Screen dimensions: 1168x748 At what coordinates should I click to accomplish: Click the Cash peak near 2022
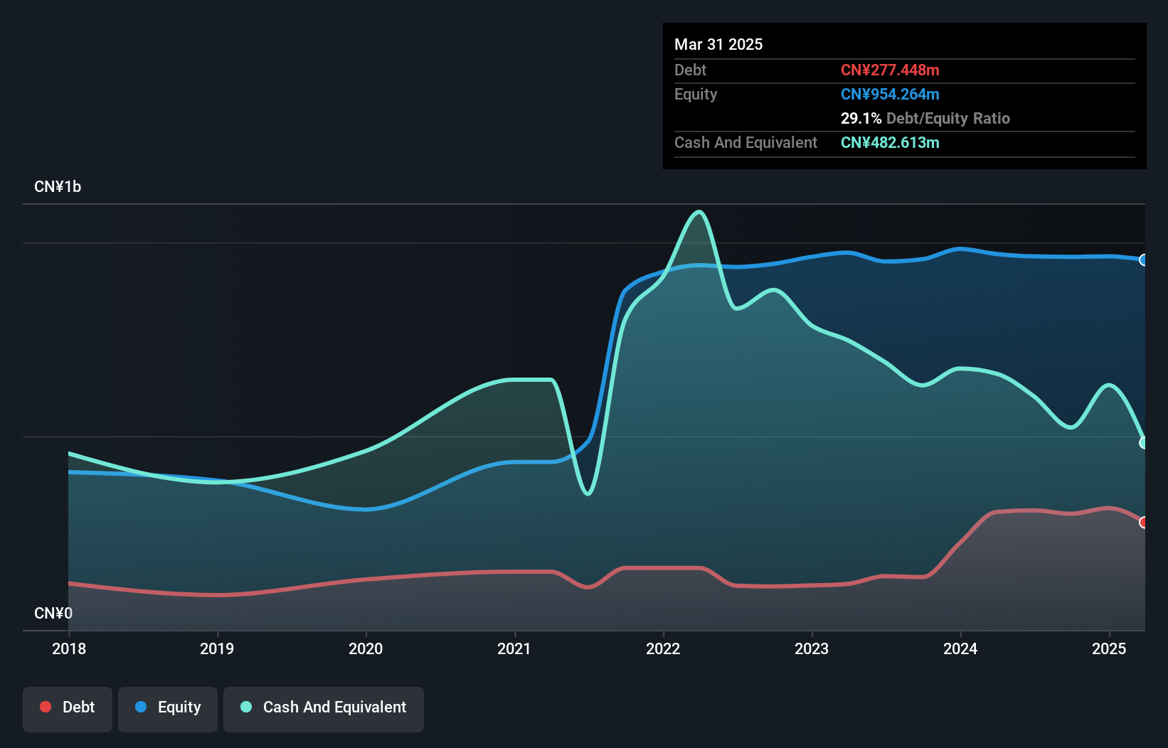pos(700,212)
